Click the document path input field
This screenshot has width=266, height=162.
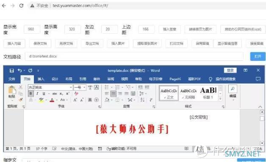134,56
